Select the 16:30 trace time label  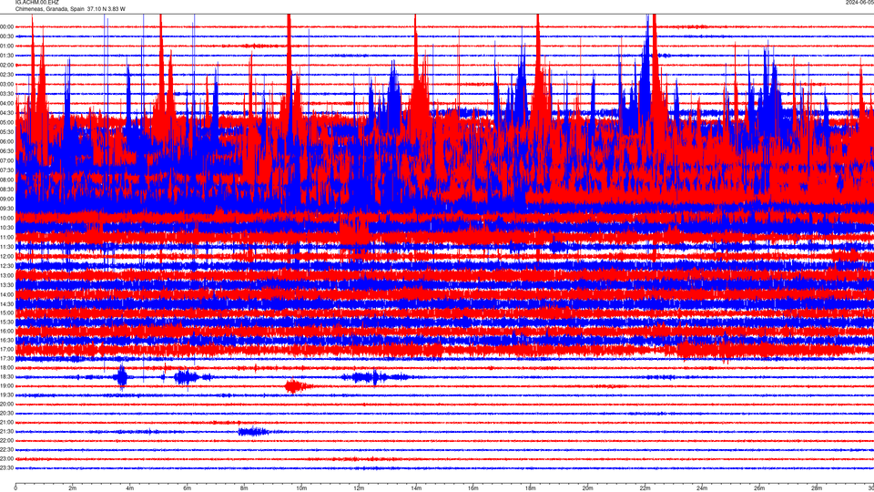click(x=7, y=340)
